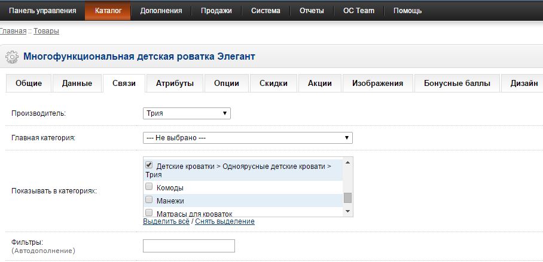Check the Матрасы для кроваток checkbox

coord(150,212)
